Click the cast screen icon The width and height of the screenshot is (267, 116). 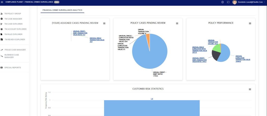tap(228, 2)
